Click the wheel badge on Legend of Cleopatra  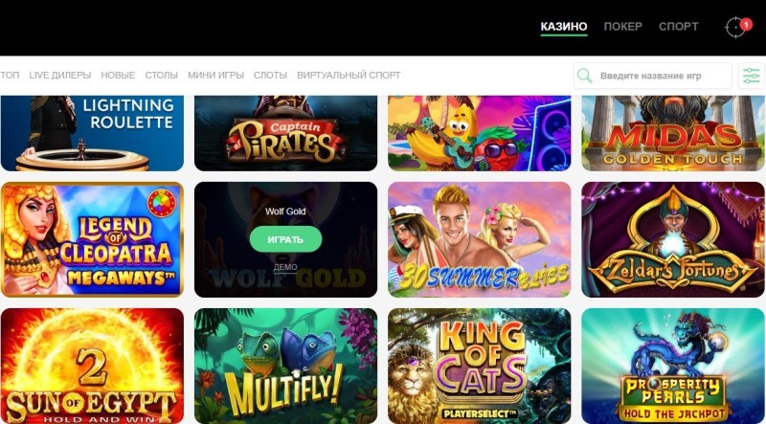coord(162,204)
